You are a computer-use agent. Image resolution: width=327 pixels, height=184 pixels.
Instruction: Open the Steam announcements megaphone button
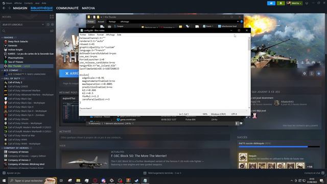pyautogui.click(x=271, y=3)
